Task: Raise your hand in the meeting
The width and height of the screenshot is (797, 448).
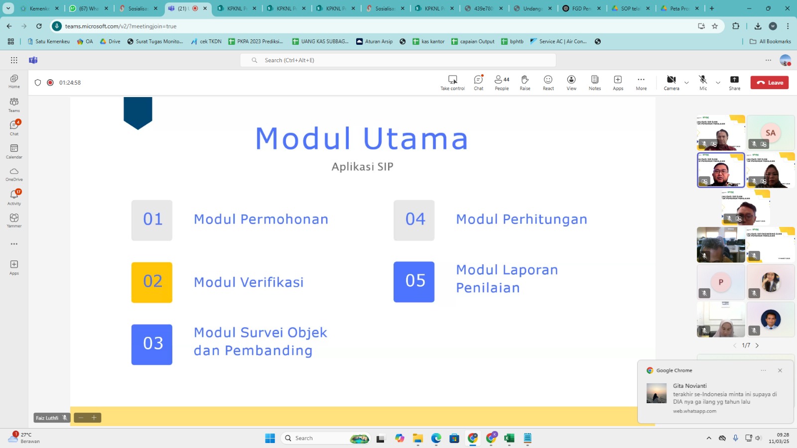Action: pos(525,82)
